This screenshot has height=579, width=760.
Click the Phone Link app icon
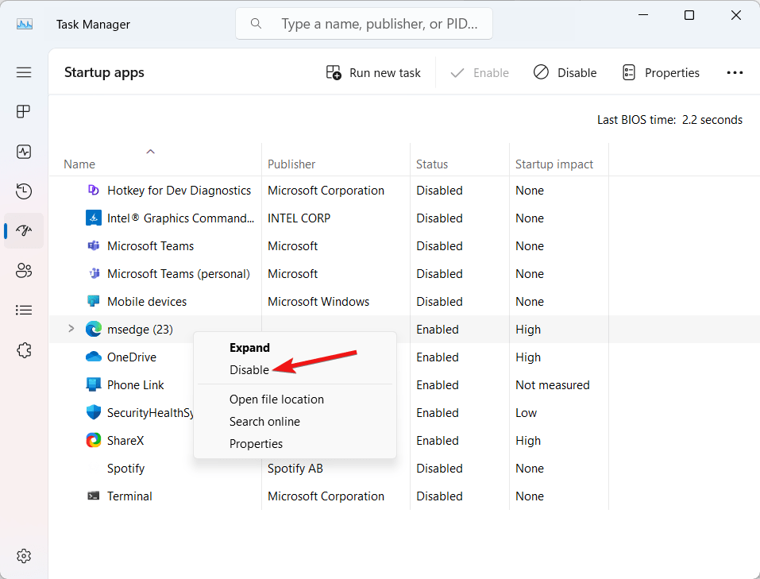[x=93, y=384]
